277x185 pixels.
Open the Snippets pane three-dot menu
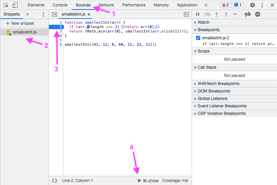click(x=43, y=14)
